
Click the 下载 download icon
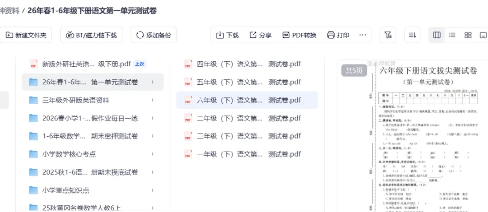(220, 35)
